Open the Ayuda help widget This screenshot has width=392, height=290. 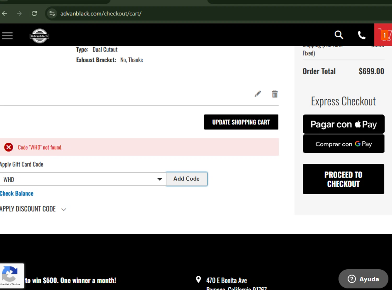click(x=363, y=279)
